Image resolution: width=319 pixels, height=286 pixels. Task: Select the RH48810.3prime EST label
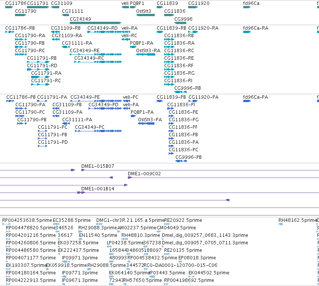141,235
